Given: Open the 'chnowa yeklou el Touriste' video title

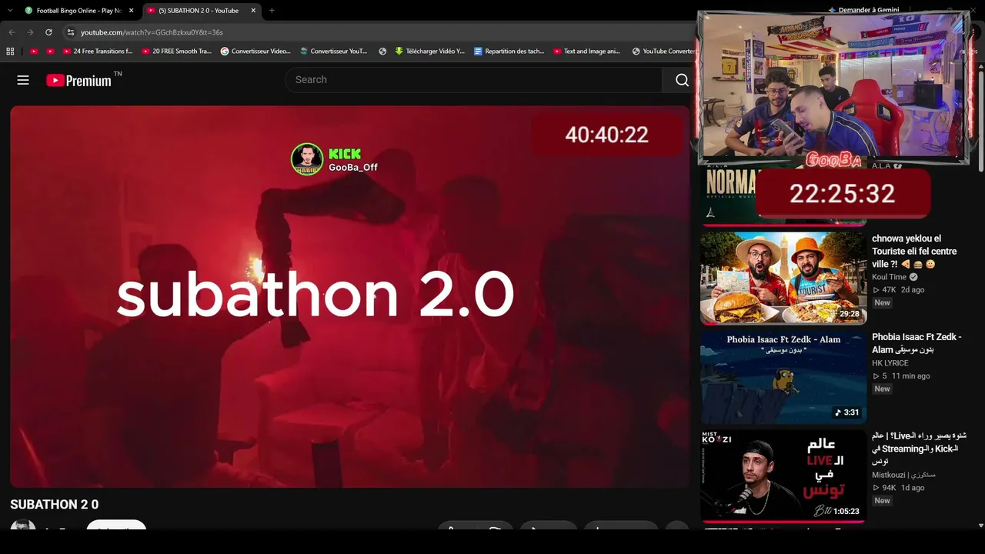Looking at the screenshot, I should point(914,252).
